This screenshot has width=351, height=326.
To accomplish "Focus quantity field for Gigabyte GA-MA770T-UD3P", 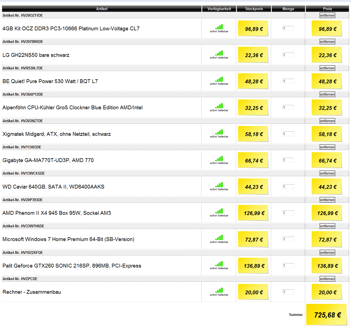I will (288, 160).
